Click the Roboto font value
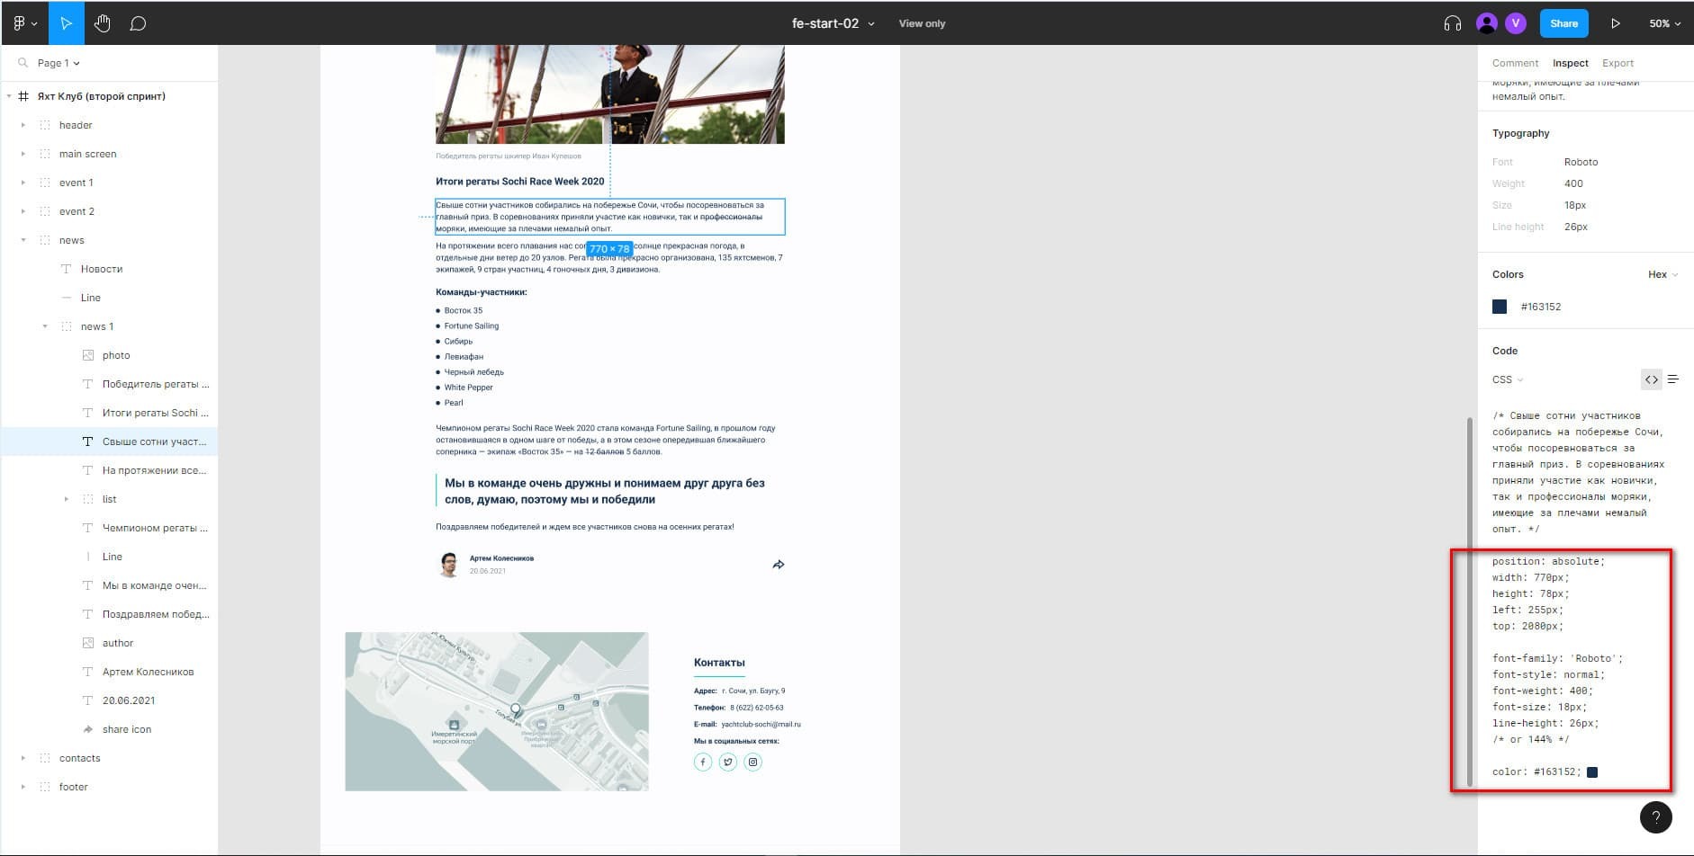This screenshot has height=856, width=1694. point(1581,162)
